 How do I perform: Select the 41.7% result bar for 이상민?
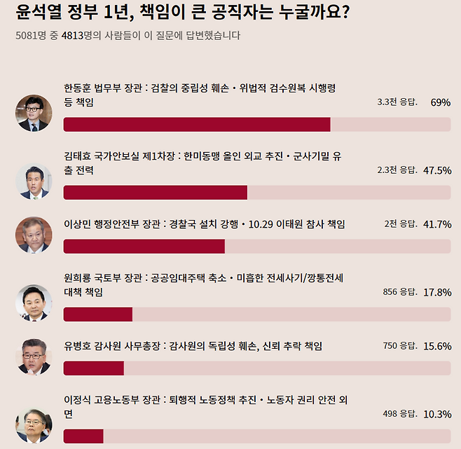[x=257, y=247]
